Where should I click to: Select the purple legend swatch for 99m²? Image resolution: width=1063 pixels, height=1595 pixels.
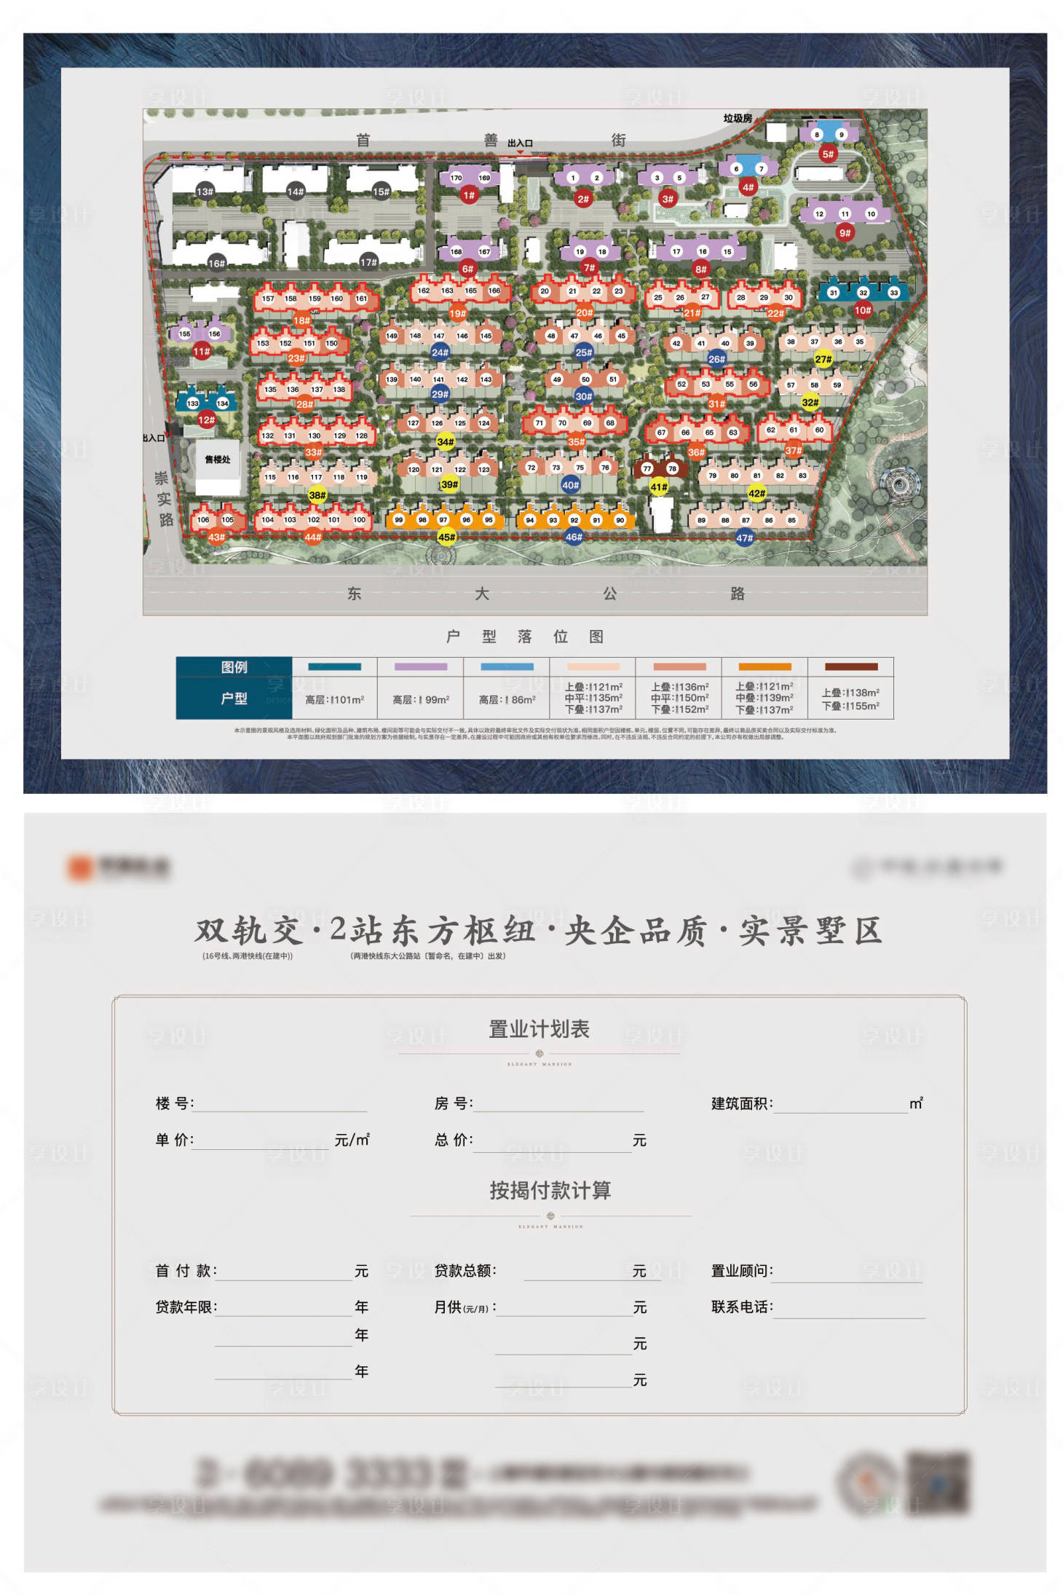[421, 666]
